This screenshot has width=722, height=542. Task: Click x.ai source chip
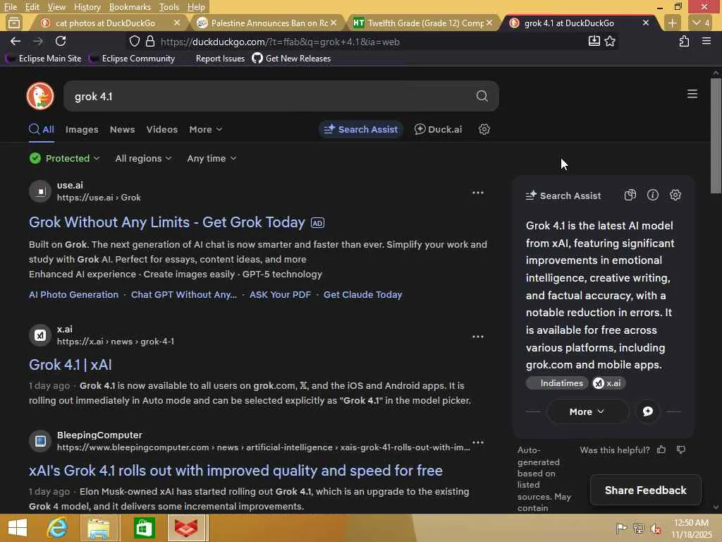pyautogui.click(x=608, y=383)
